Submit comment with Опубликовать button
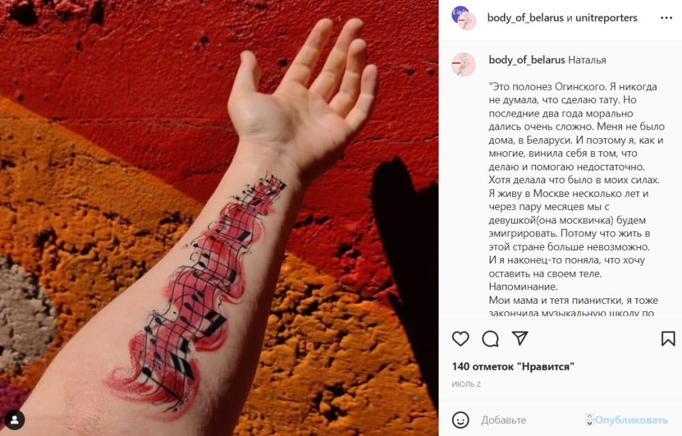The width and height of the screenshot is (682, 436). click(x=631, y=420)
